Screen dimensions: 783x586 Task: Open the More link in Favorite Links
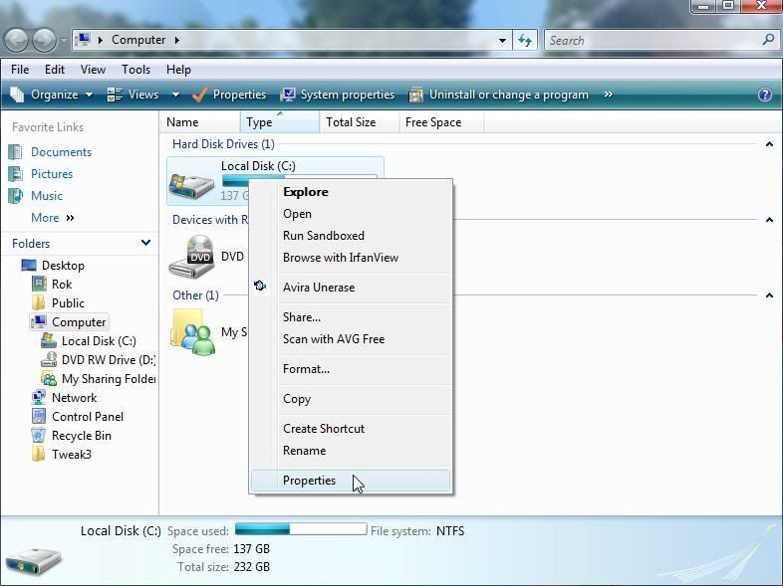coord(52,218)
